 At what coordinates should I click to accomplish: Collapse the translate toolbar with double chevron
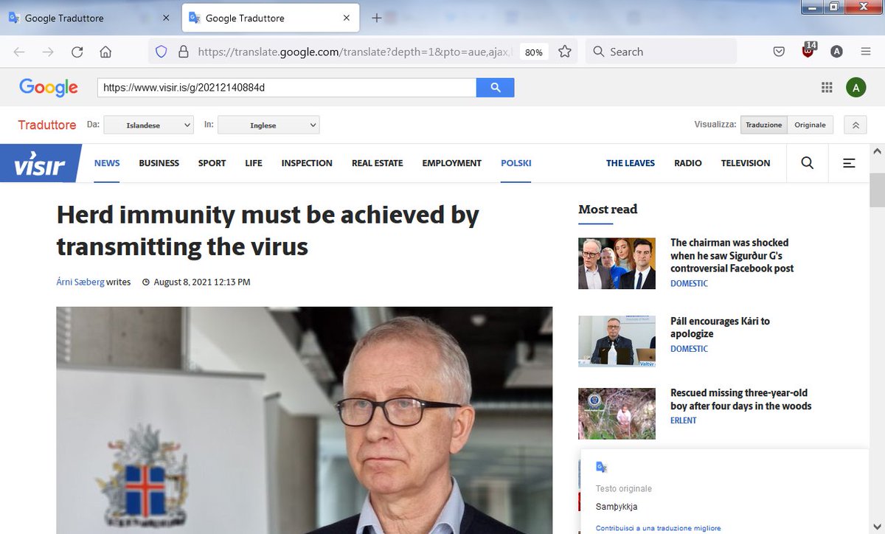click(855, 125)
